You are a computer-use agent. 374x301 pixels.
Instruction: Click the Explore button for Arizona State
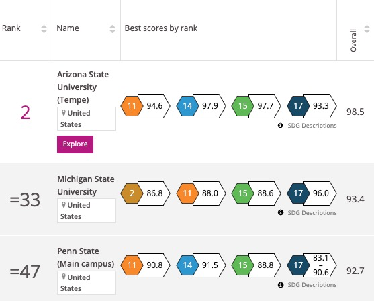click(75, 144)
